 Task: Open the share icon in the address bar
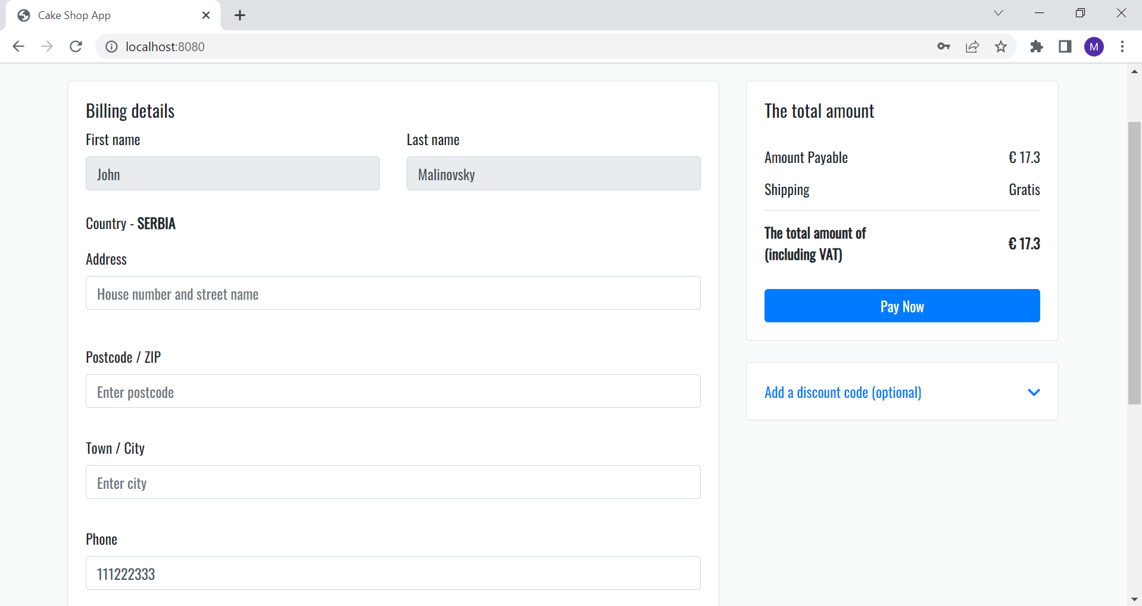pos(972,46)
